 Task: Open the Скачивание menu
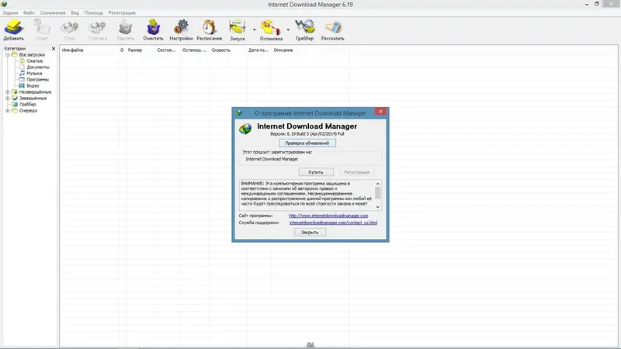(53, 12)
